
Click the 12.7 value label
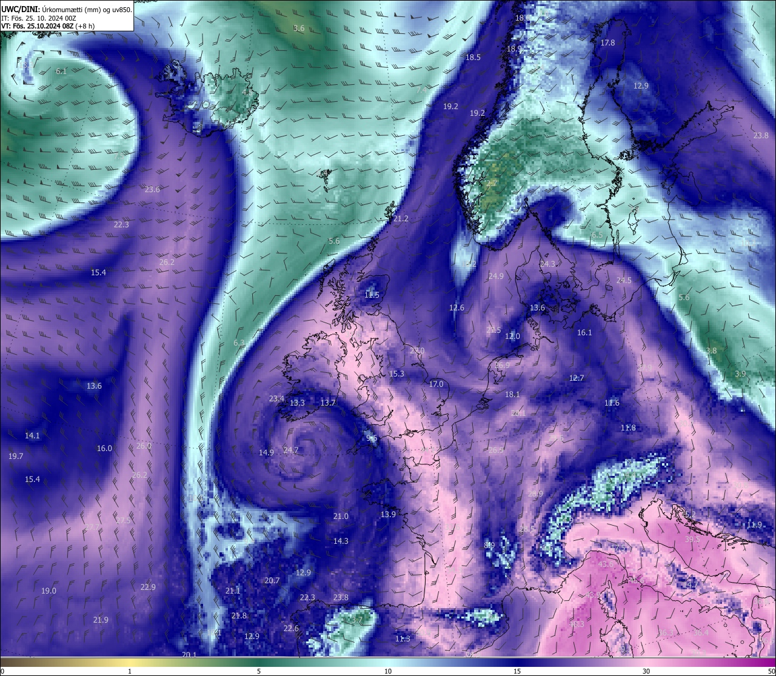[577, 378]
